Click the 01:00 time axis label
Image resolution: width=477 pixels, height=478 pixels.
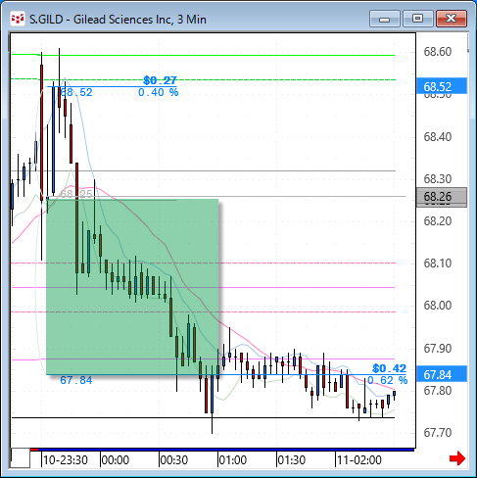(233, 460)
